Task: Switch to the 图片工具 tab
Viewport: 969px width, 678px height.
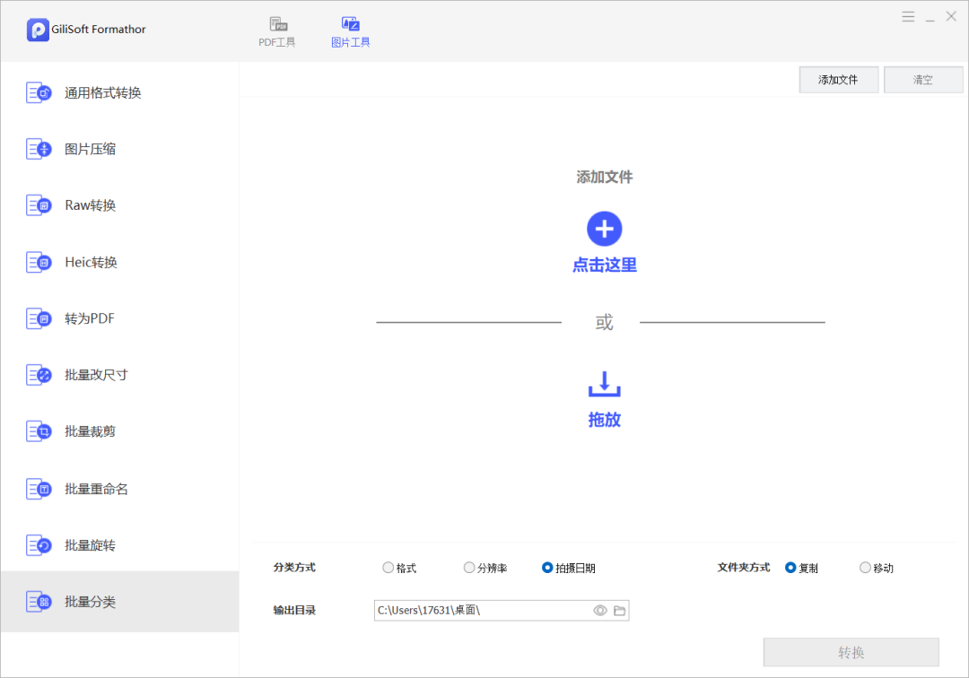Action: tap(350, 31)
